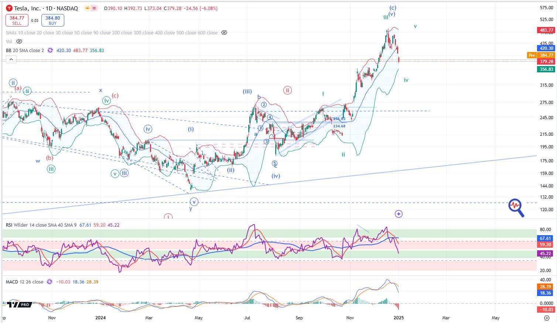Screen dimensions: 557x323
Task: Select the blue y wave label
Action: [x=191, y=209]
